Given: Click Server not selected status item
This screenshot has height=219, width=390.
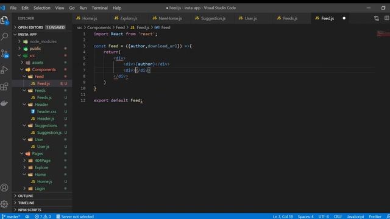Looking at the screenshot, I should [75, 217].
